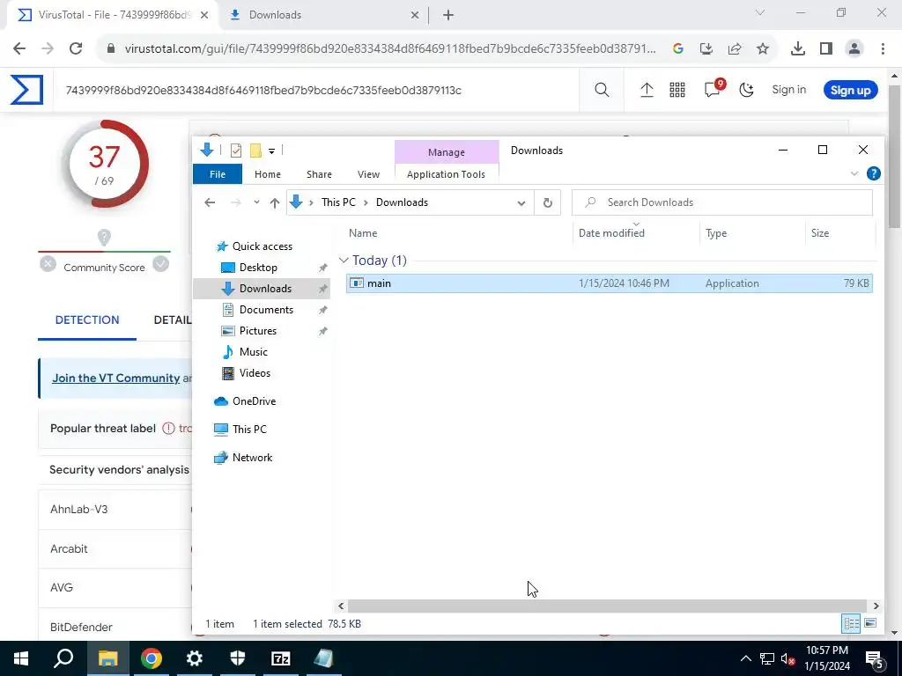Click Join the VT Community link

[115, 378]
